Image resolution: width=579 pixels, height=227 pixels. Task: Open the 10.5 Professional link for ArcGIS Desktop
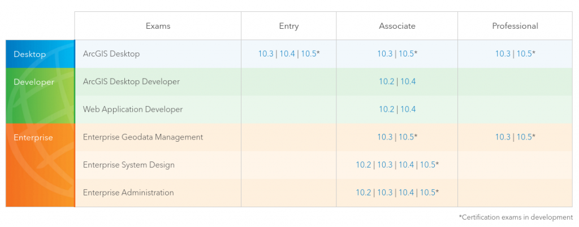click(x=524, y=54)
